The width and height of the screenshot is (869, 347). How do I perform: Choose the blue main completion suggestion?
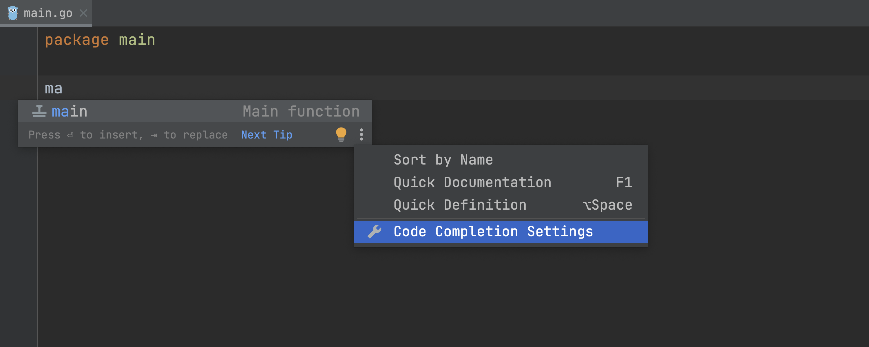coord(70,111)
